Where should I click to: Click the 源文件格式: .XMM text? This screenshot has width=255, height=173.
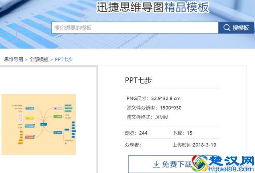coord(147,117)
